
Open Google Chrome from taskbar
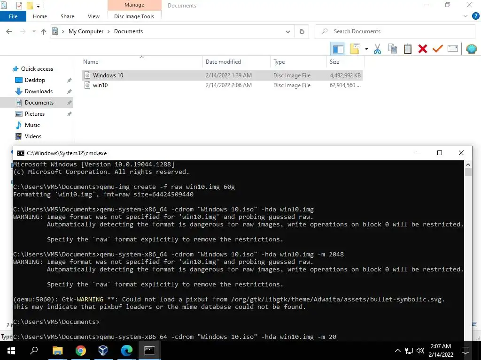point(80,350)
